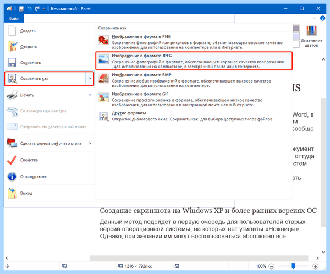The image size is (330, 274).
Task: Open Свойства from the file menu
Action: 50,160
